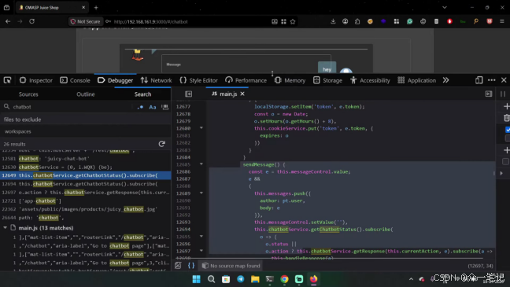Fold sendMessage block at line 12685
Screen dimensions: 510x287
click(201, 164)
